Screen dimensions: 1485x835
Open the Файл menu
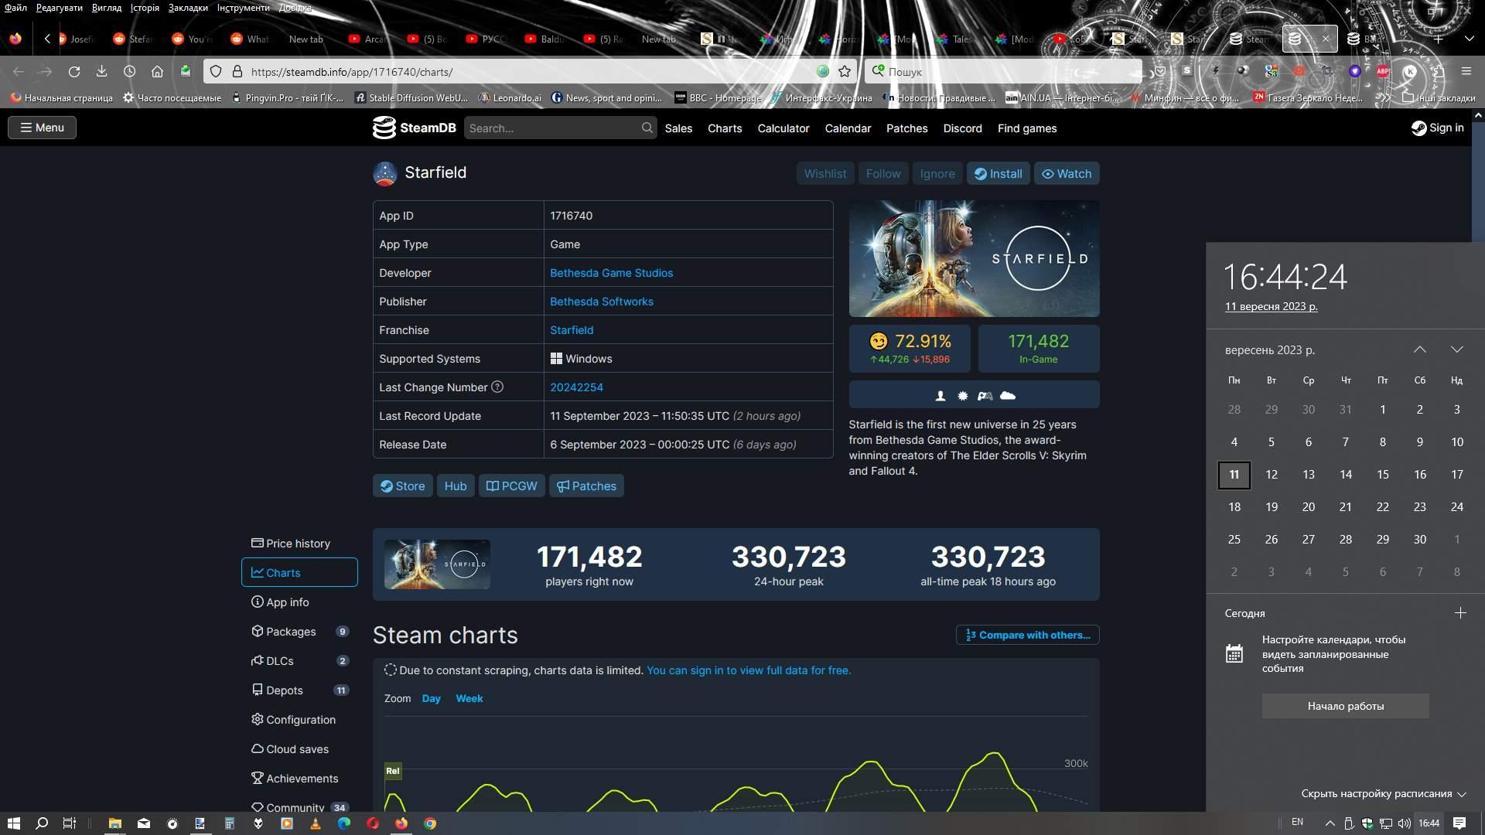15,8
